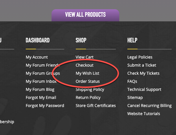Viewport: 176px width, 135px height.
Task: Read the Shipping Policy
Action: pyautogui.click(x=90, y=89)
